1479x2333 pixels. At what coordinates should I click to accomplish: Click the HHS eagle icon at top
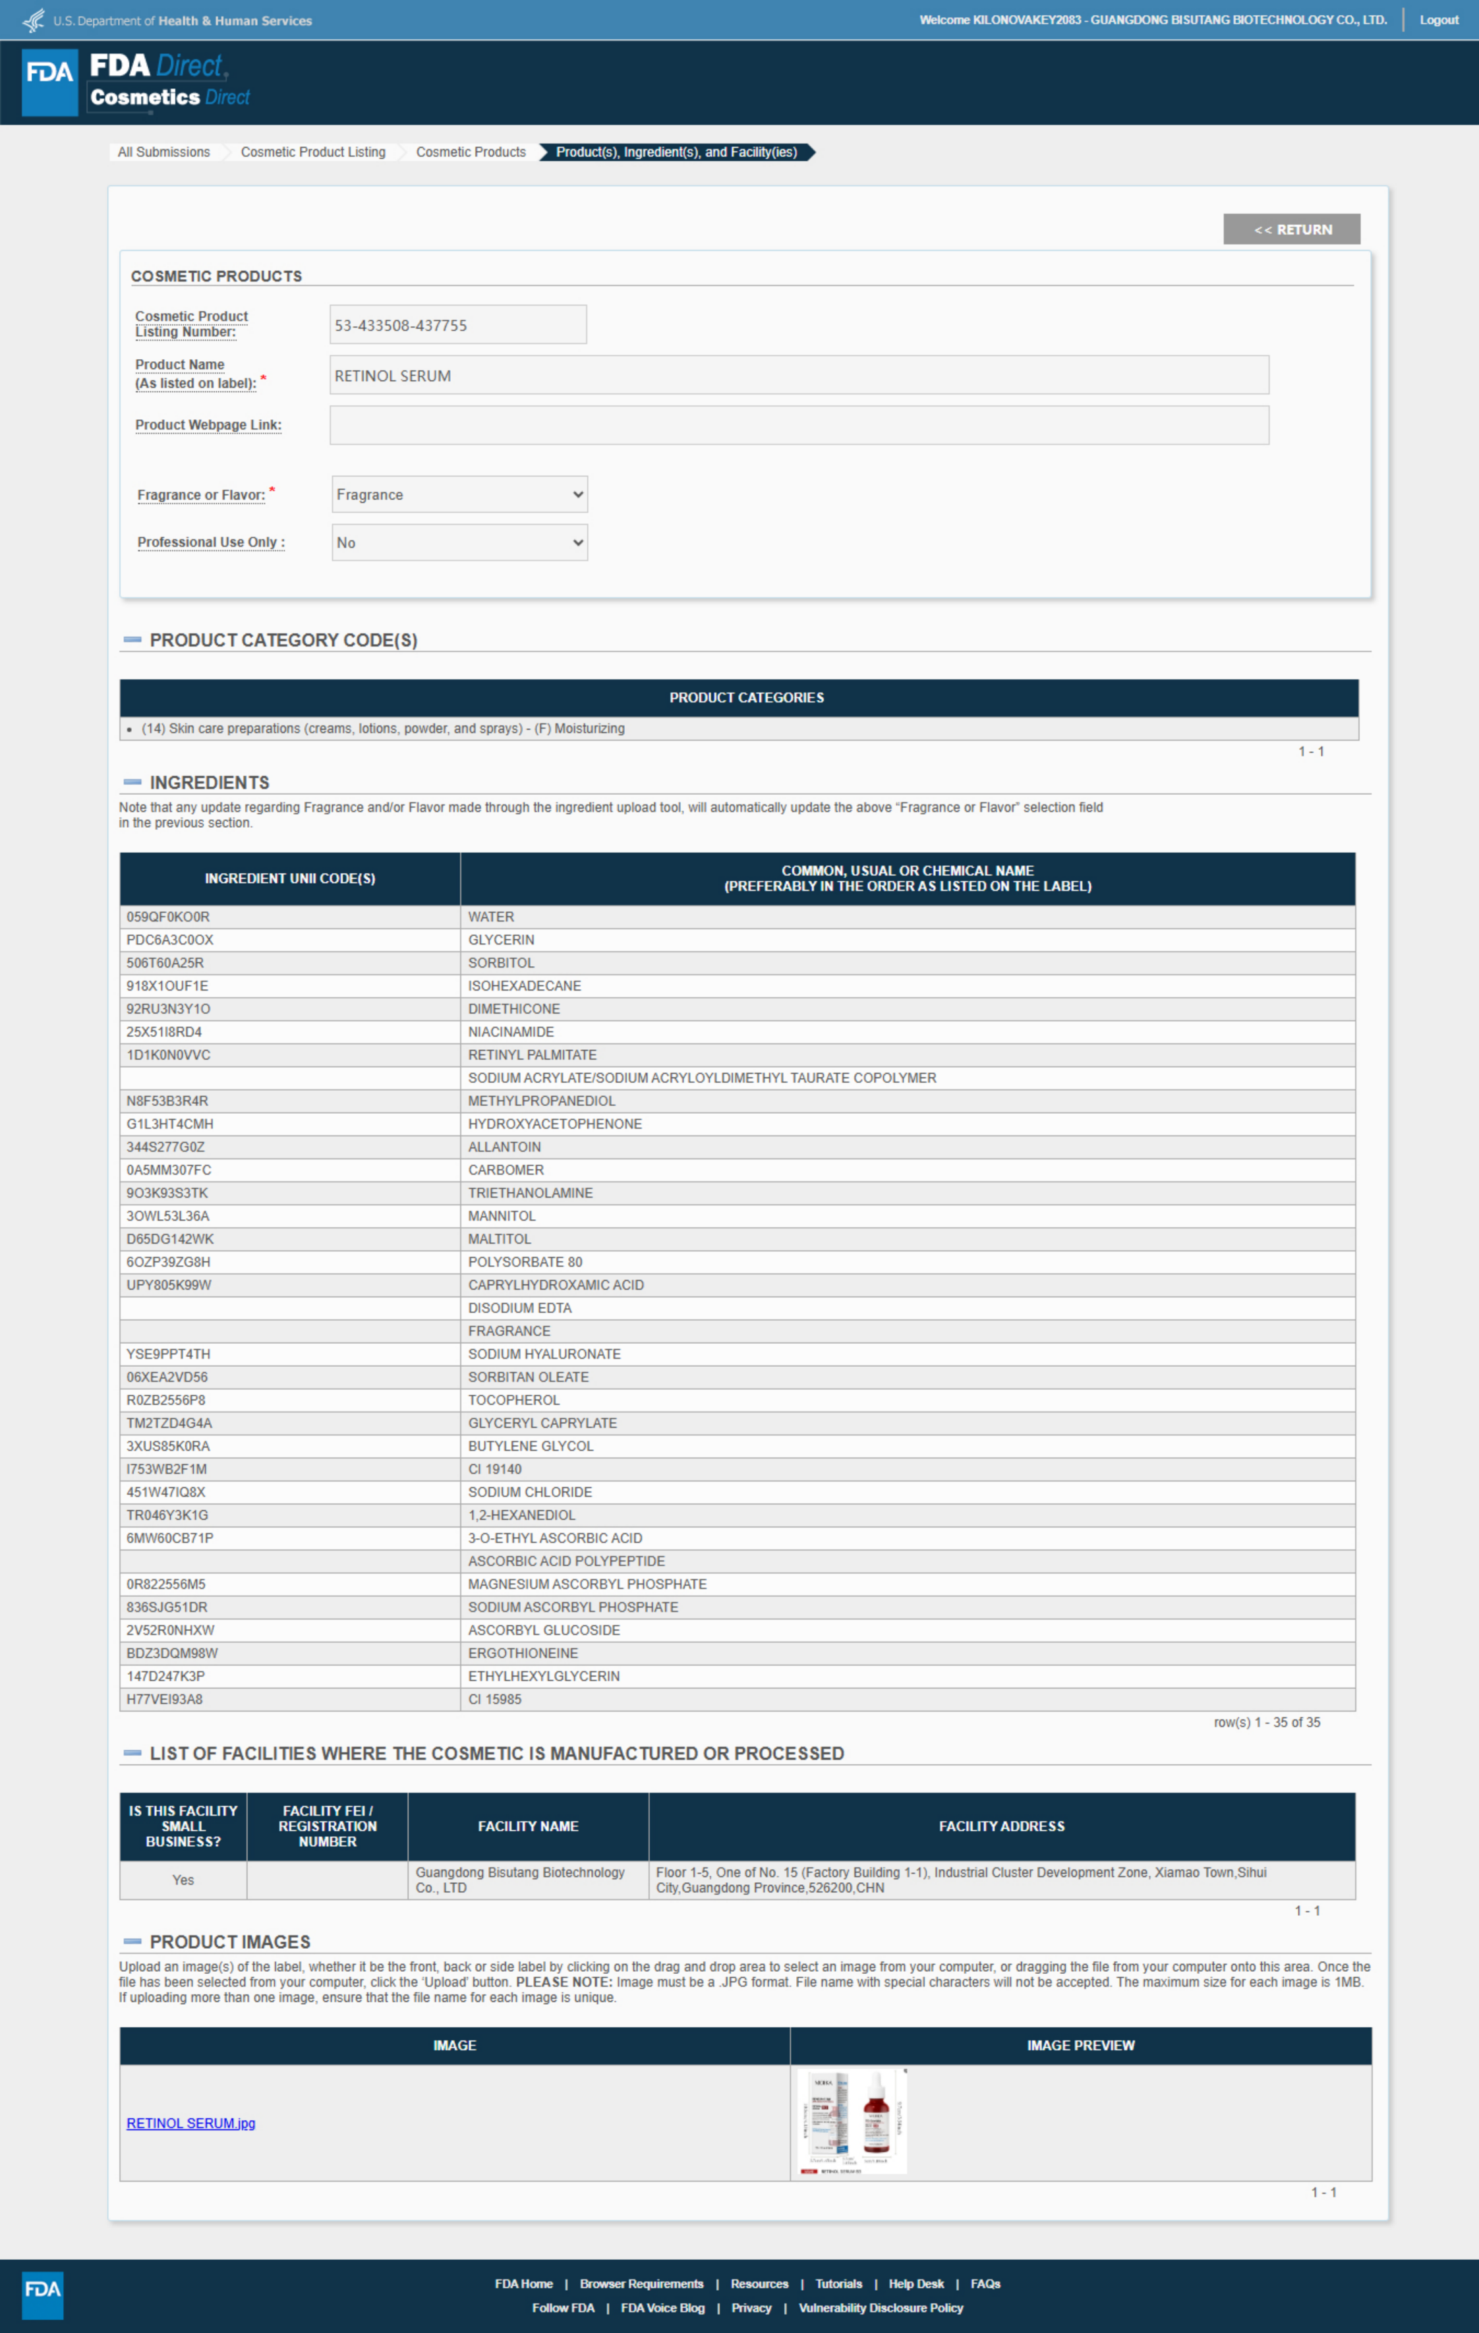(33, 19)
